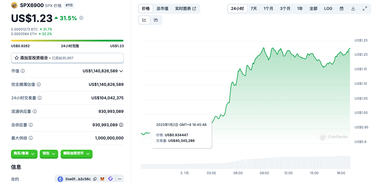Show info tooltip for 总供应量 label
Image resolution: width=373 pixels, height=182 pixels.
coord(31,125)
